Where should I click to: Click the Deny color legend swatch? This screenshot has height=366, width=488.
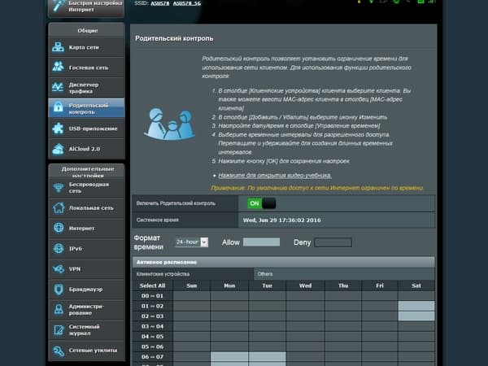coord(333,242)
